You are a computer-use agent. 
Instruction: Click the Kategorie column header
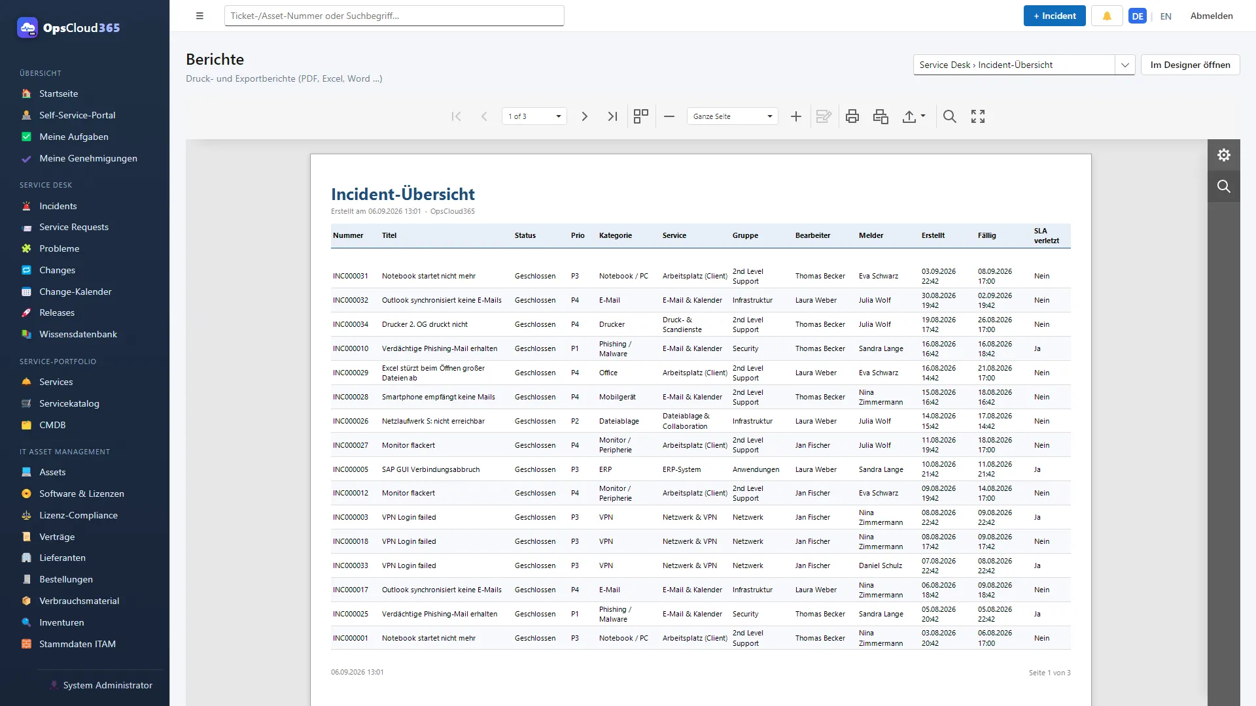click(x=616, y=235)
